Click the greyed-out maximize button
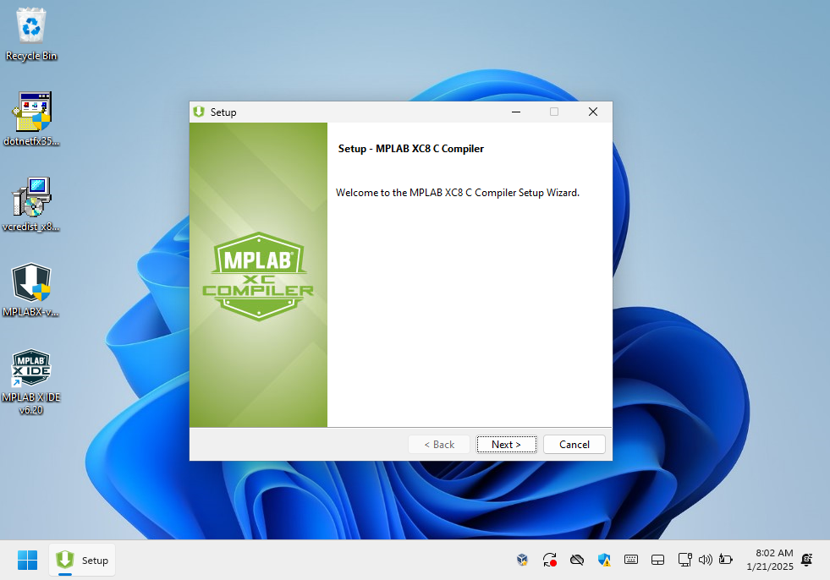The width and height of the screenshot is (830, 580). [x=554, y=112]
